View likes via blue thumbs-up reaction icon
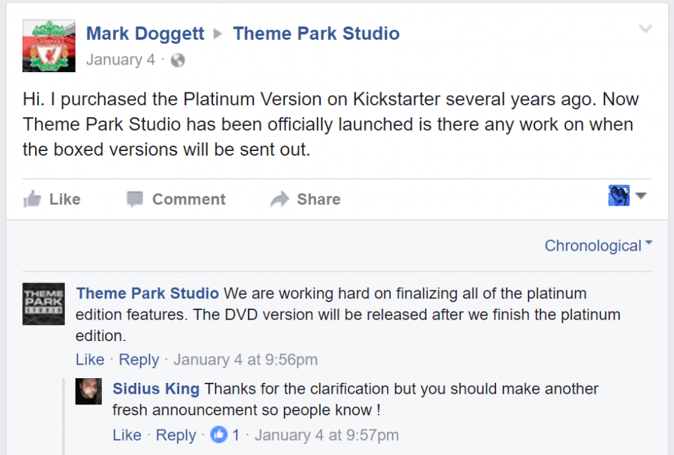 (x=218, y=435)
